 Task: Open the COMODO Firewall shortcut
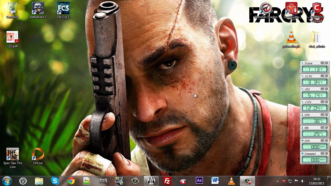click(x=317, y=12)
